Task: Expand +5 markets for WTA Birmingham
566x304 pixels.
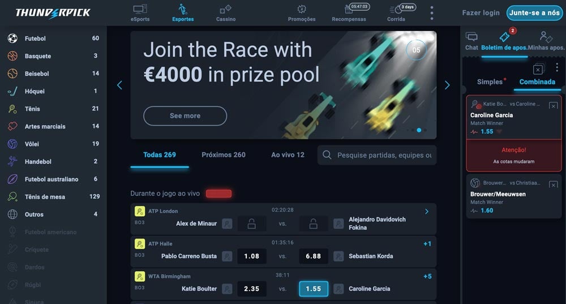Action: pyautogui.click(x=427, y=277)
